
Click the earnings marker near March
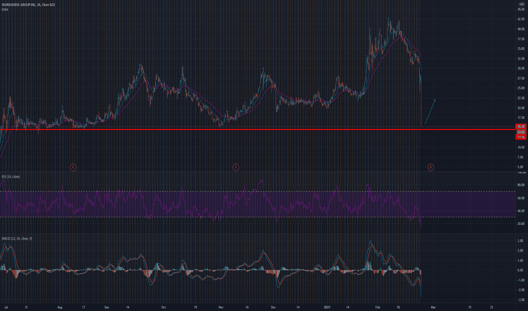click(431, 167)
